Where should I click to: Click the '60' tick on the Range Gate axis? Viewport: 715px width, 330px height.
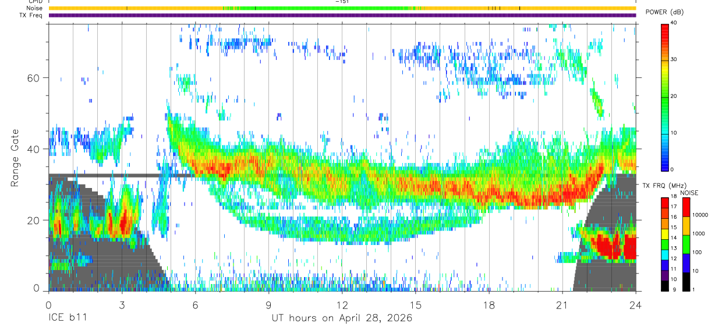tap(34, 77)
